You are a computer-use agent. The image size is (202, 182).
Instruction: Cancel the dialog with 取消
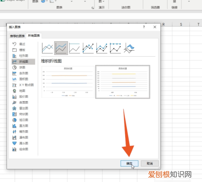point(149,163)
